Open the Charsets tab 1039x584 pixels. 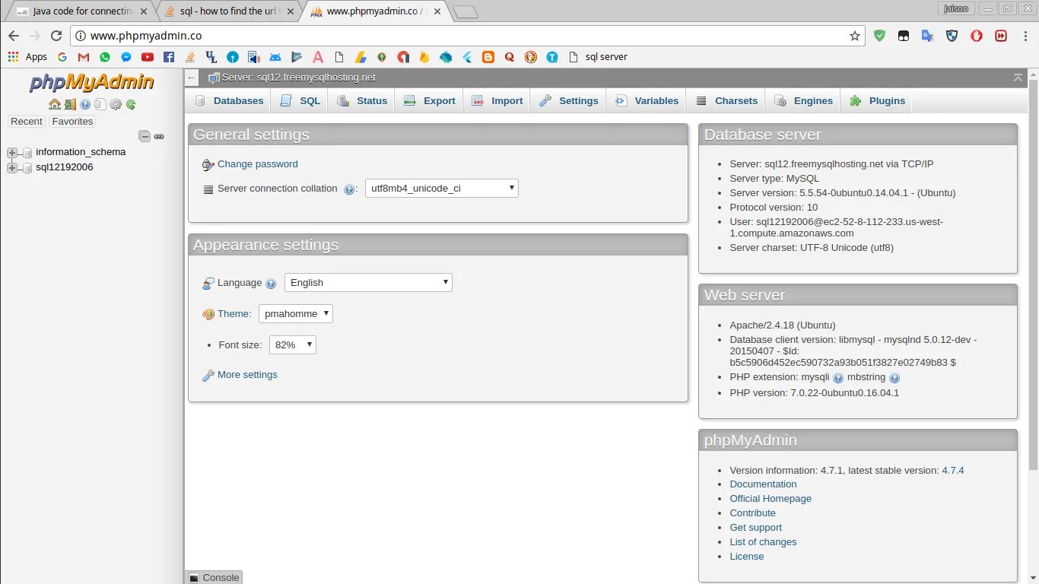726,100
